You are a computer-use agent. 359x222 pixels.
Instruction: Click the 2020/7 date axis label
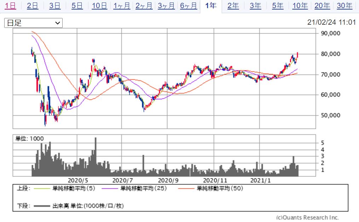pyautogui.click(x=122, y=180)
